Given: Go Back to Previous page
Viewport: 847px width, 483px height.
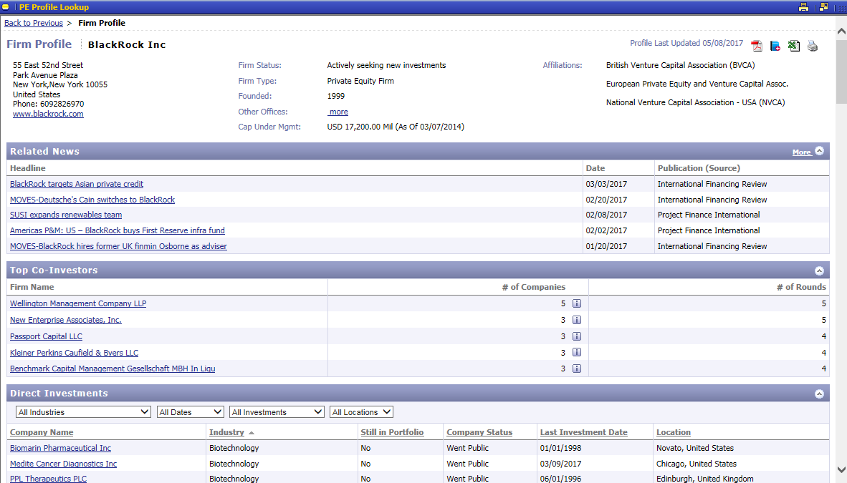Looking at the screenshot, I should tap(34, 23).
